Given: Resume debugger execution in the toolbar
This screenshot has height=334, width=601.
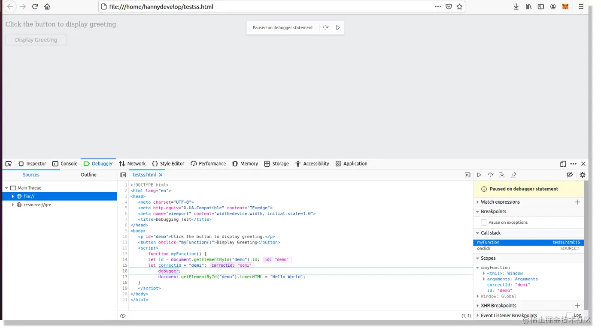Looking at the screenshot, I should click(x=479, y=175).
